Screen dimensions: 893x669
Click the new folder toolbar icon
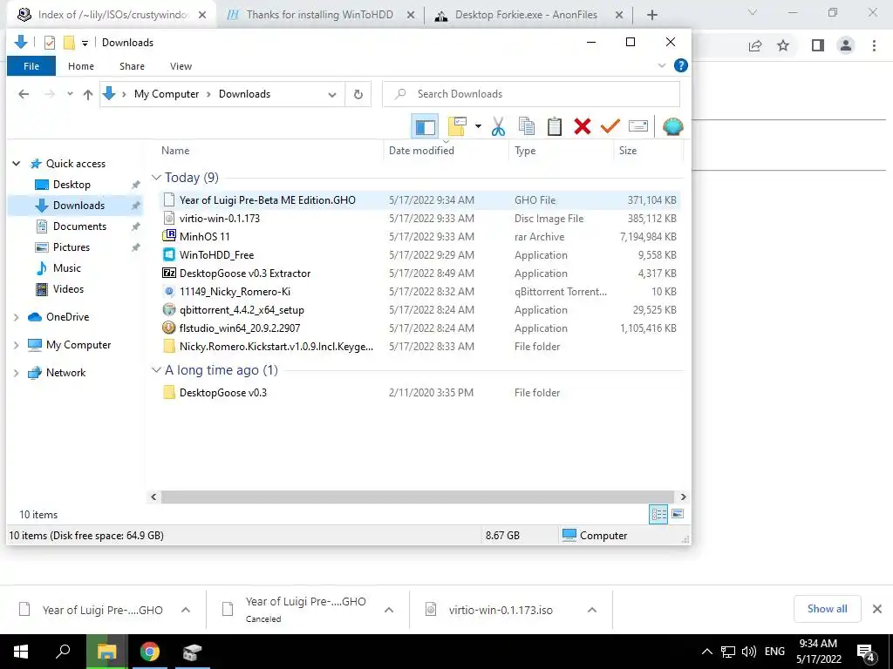457,126
